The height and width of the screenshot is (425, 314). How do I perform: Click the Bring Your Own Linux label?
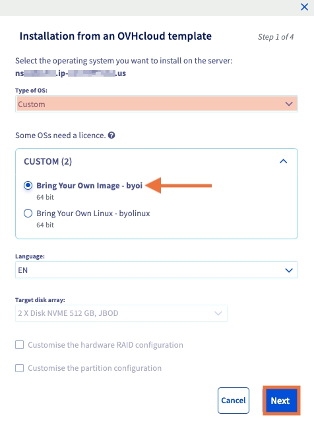click(x=93, y=213)
